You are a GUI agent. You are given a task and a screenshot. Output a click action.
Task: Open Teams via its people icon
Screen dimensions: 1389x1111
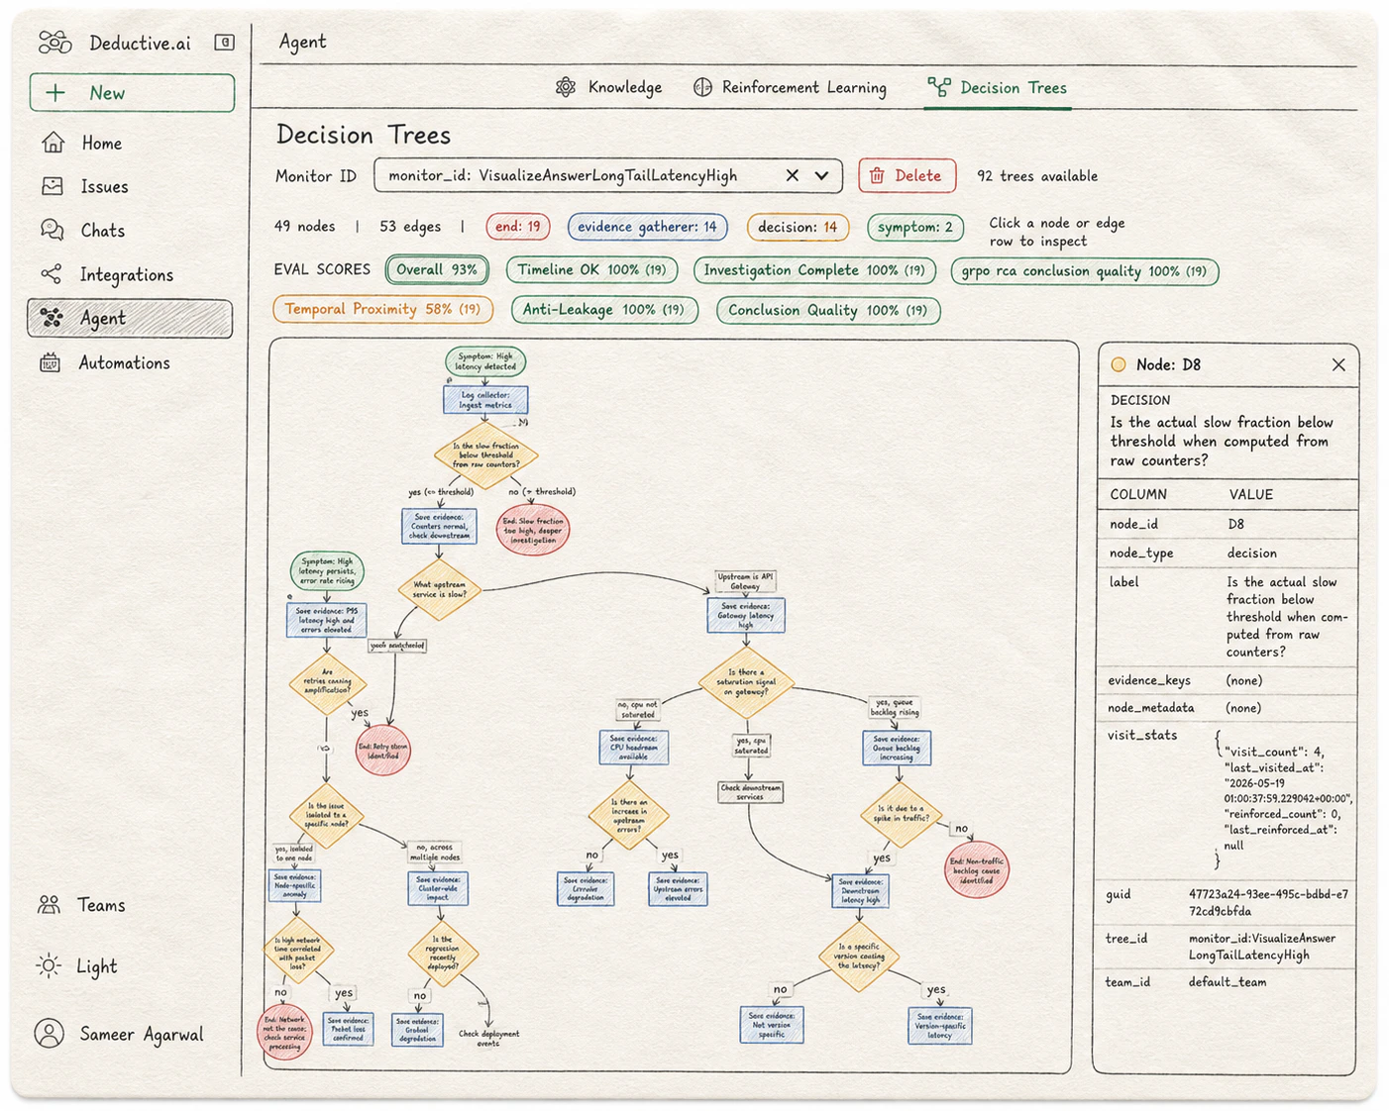point(49,905)
